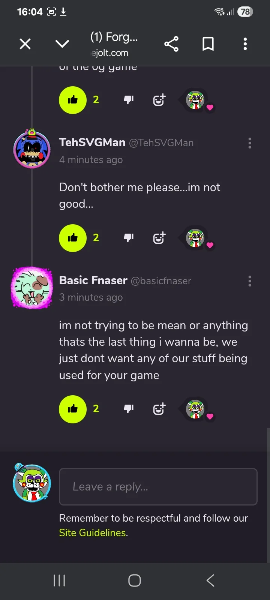The image size is (270, 600).
Task: Add reaction to Basic Fnaser's comment
Action: (x=159, y=409)
